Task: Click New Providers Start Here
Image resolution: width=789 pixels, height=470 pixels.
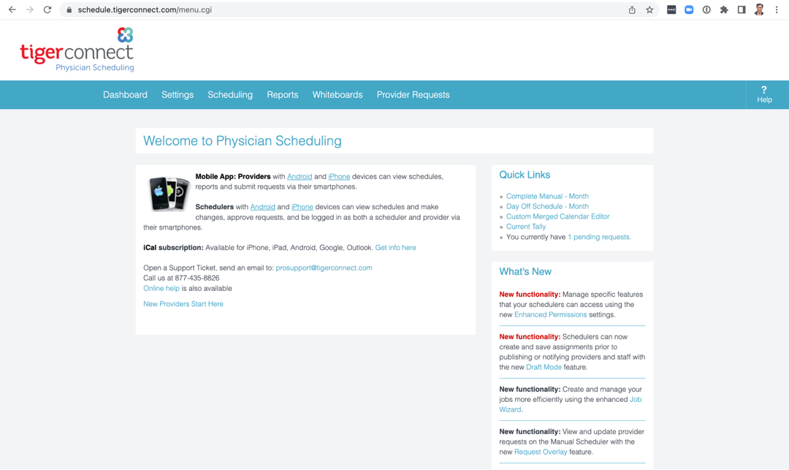Action: (x=183, y=304)
